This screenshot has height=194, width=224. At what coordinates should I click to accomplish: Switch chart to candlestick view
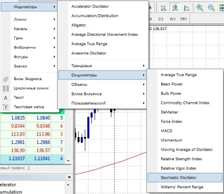[175, 8]
